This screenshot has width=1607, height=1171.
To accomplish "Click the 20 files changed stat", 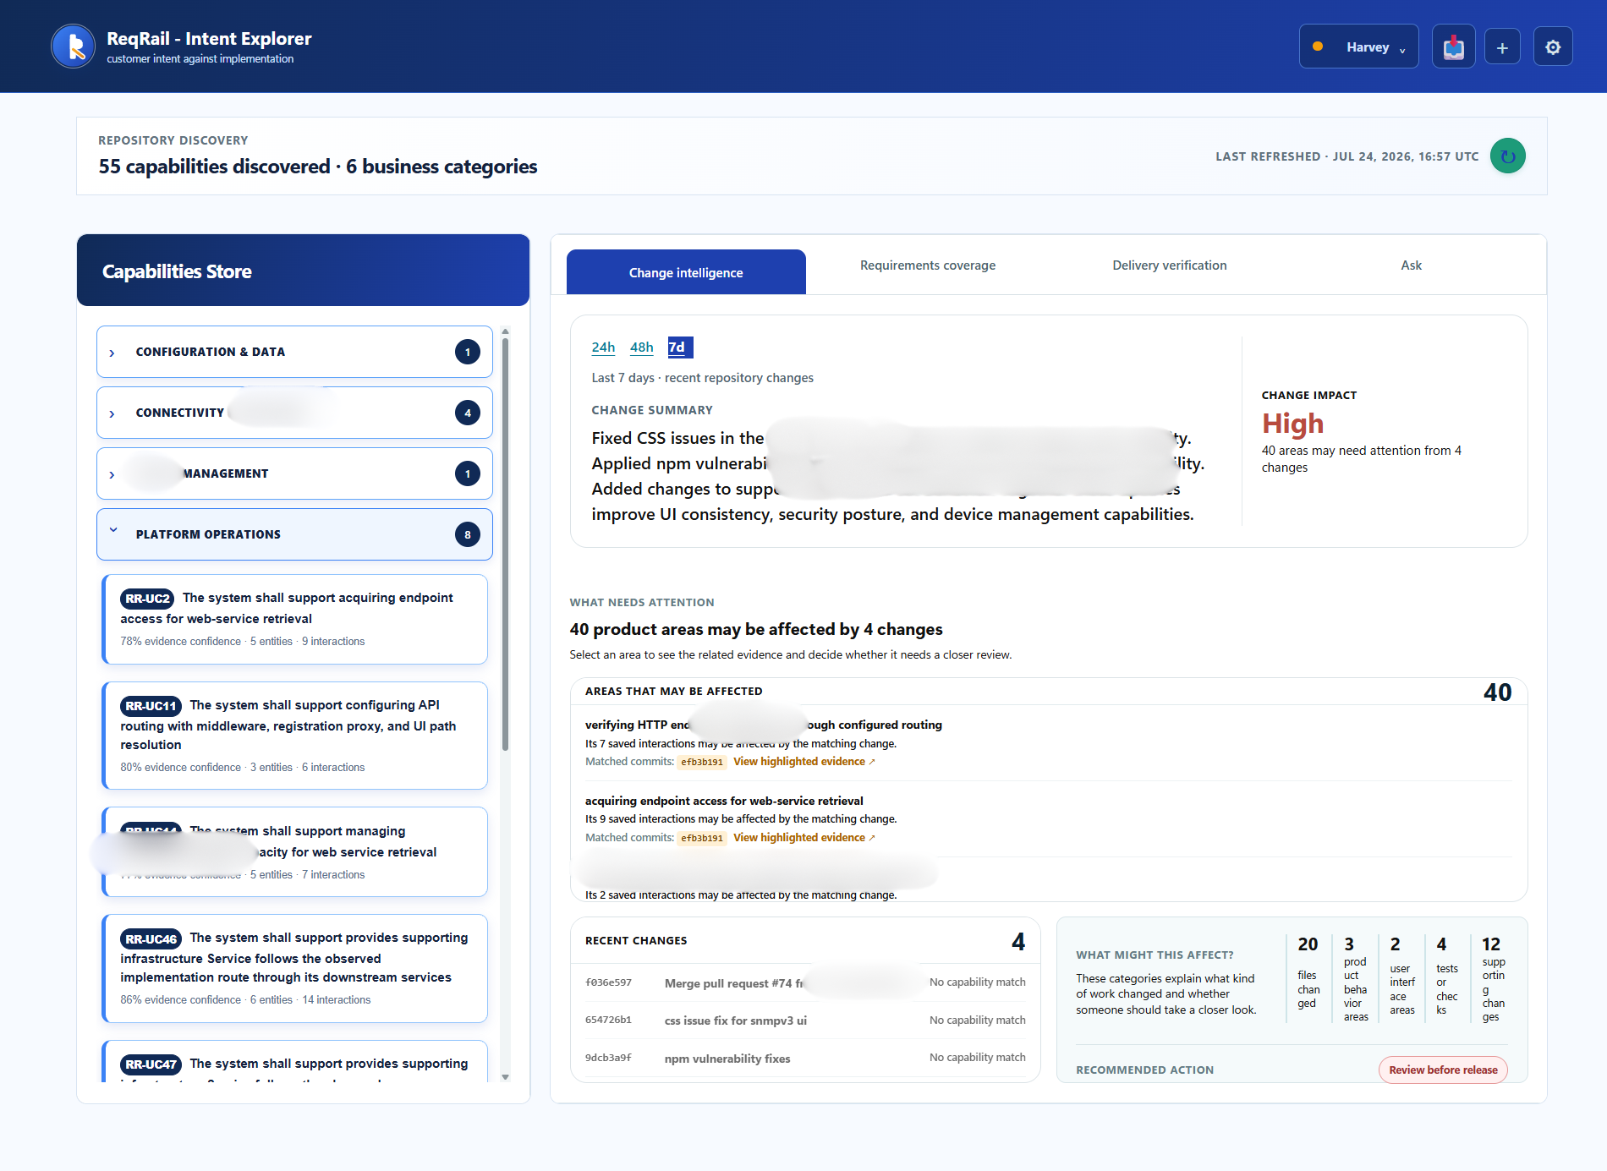I will click(1308, 974).
